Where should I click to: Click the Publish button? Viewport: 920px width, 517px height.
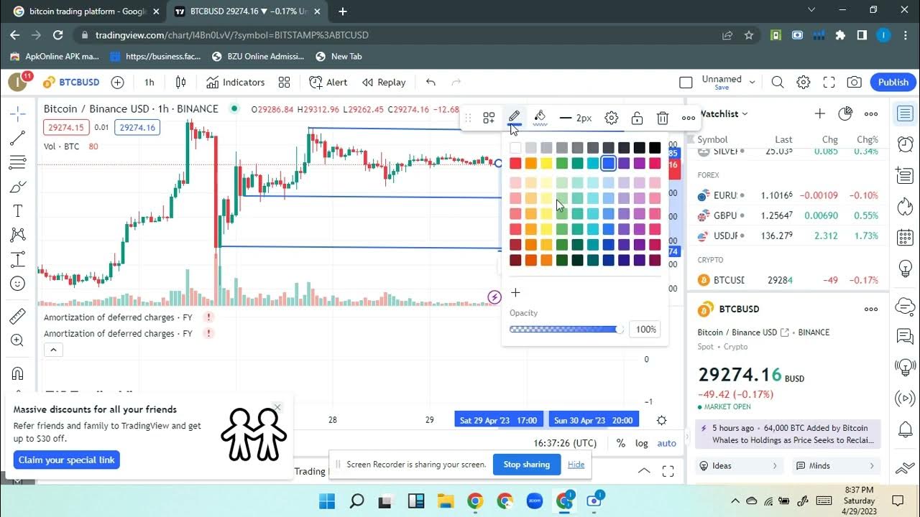[893, 83]
